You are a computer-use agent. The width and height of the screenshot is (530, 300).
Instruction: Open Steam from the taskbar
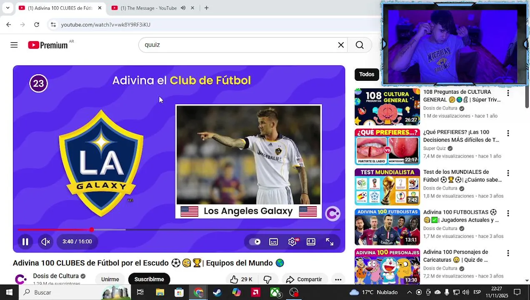pyautogui.click(x=217, y=292)
